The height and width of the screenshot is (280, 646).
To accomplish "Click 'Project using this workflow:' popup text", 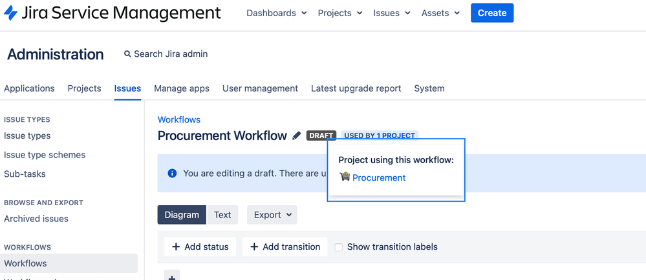I will click(x=396, y=160).
